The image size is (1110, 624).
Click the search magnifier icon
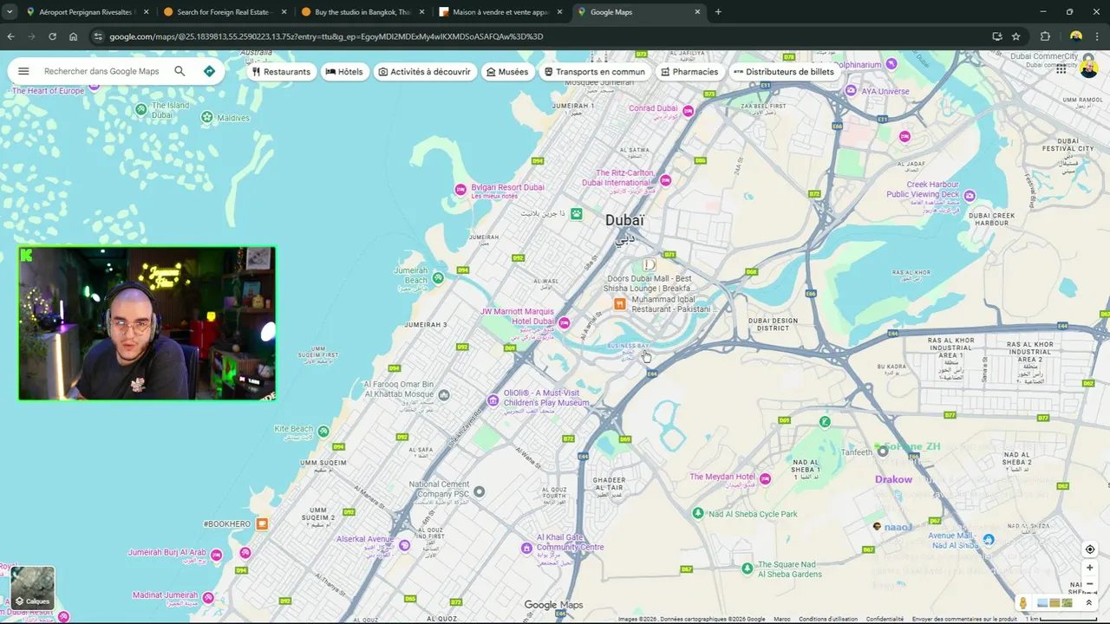(x=180, y=71)
